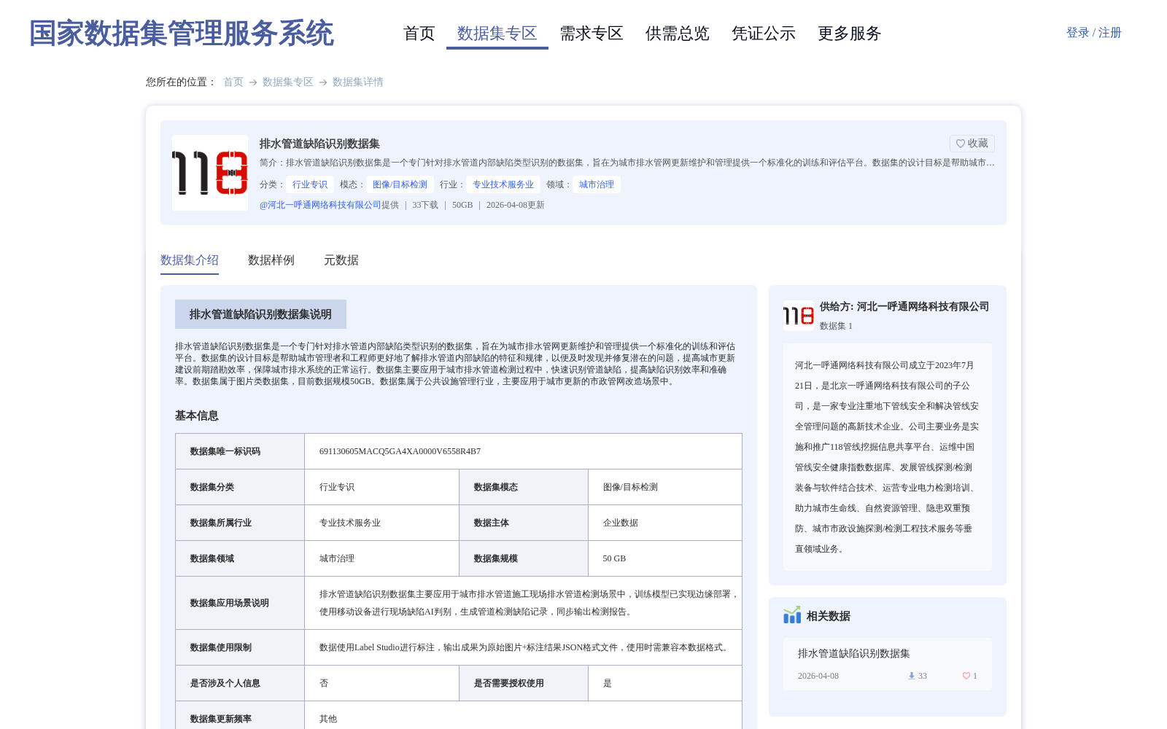Screen dimensions: 1167x729
Task: Go to 首页 in the breadcrumb
Action: coord(233,82)
